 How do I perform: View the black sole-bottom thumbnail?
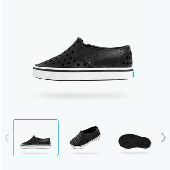[135, 141]
